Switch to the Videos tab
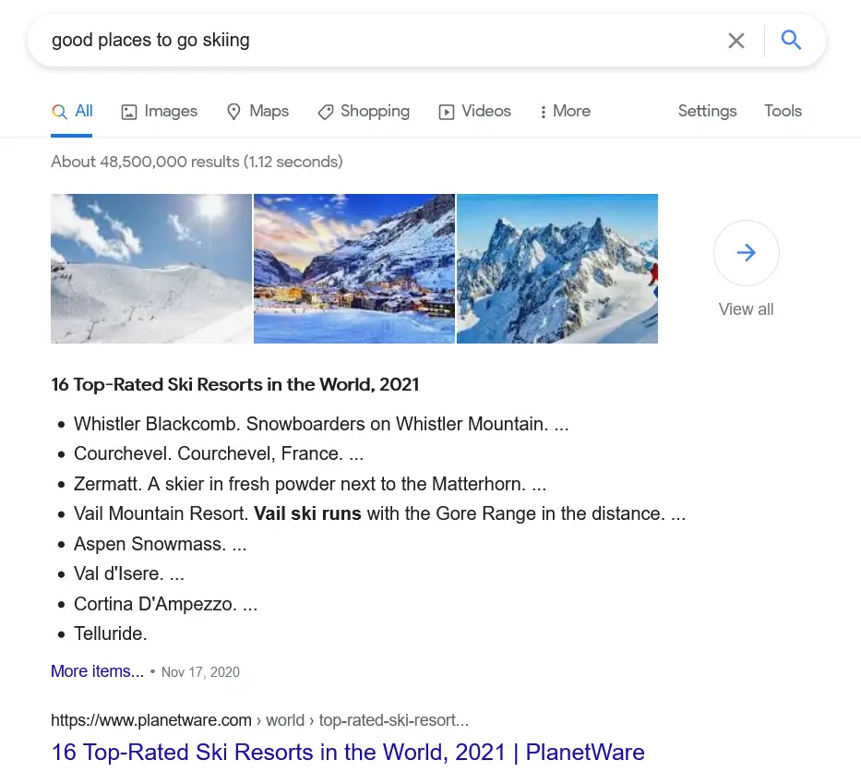The height and width of the screenshot is (772, 861). point(474,111)
